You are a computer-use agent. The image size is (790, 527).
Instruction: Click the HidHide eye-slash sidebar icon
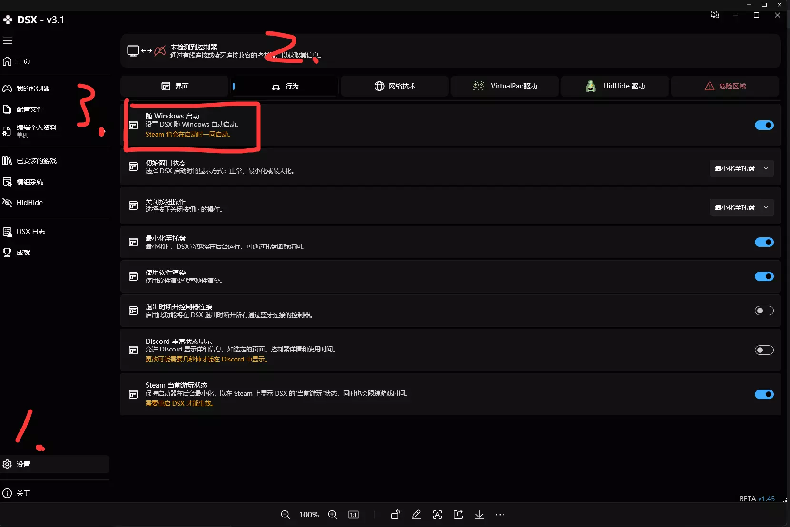click(x=7, y=203)
